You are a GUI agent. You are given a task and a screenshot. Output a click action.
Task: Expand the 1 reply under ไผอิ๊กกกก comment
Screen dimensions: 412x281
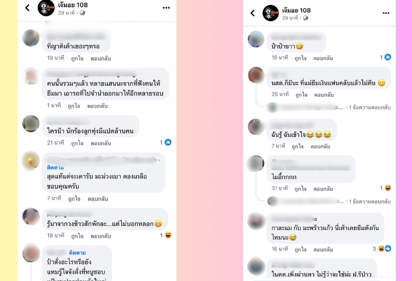click(369, 201)
